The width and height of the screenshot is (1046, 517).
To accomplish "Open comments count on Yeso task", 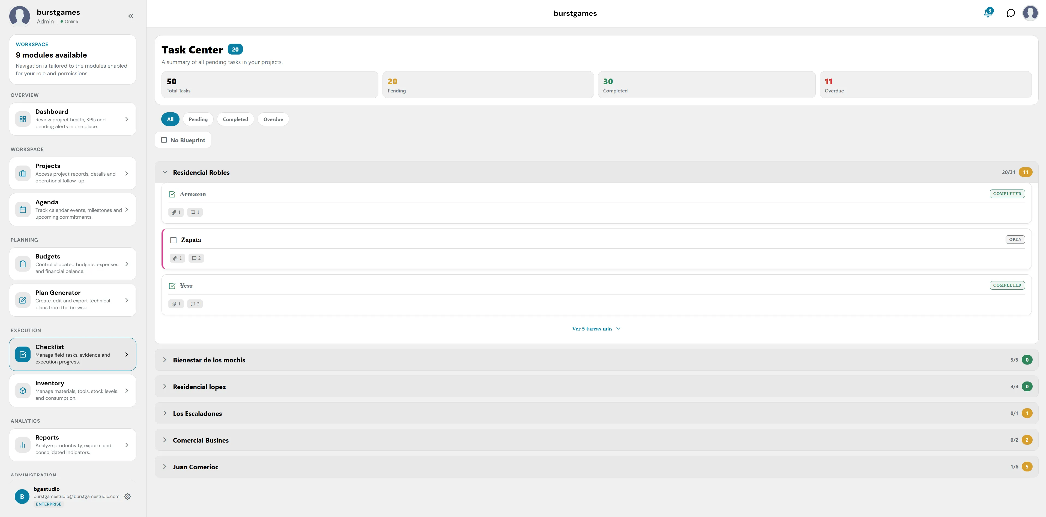I will [195, 304].
